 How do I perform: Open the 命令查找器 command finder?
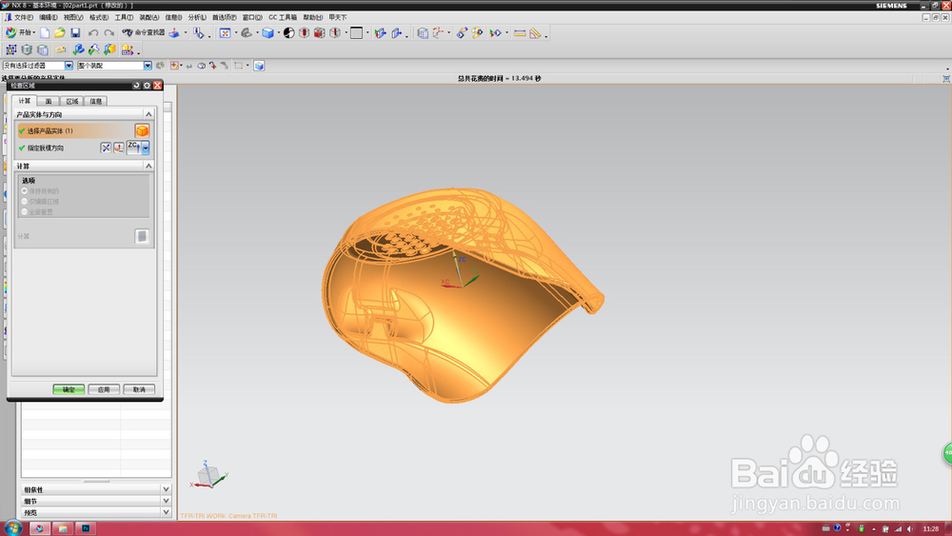144,32
